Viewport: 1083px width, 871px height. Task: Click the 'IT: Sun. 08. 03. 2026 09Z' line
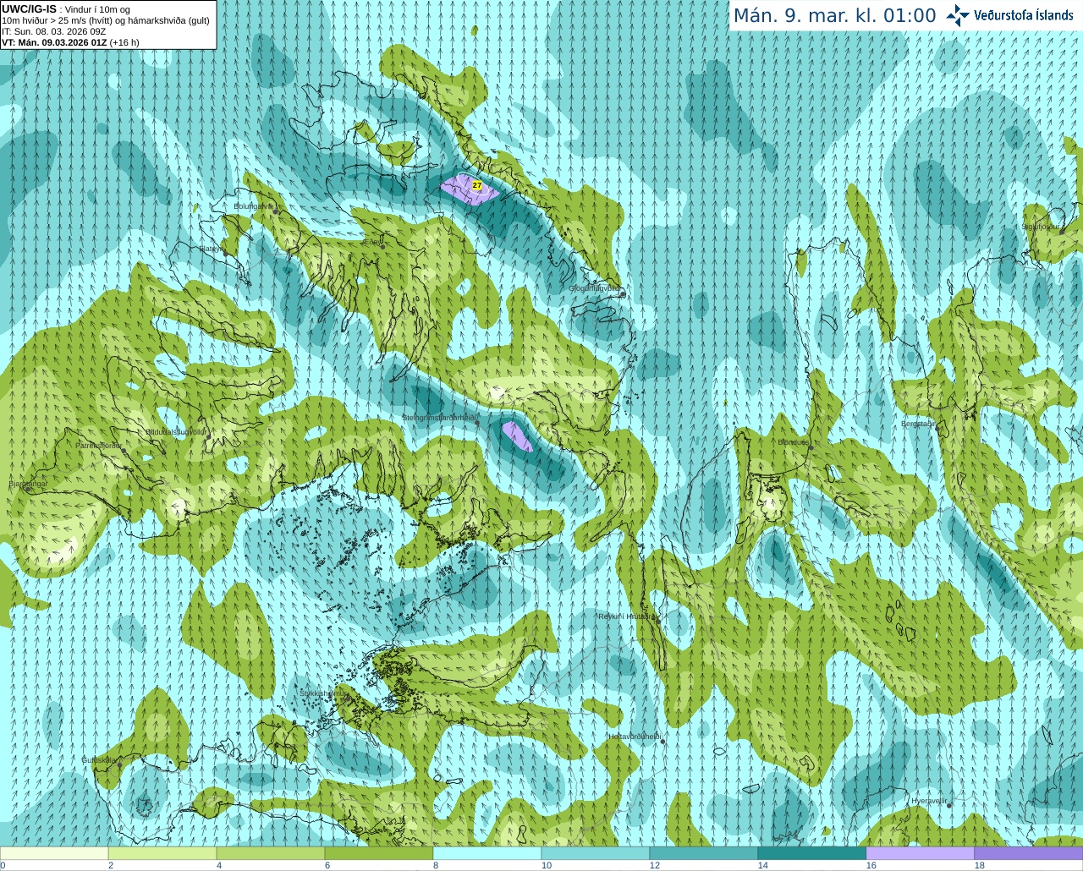coord(54,31)
